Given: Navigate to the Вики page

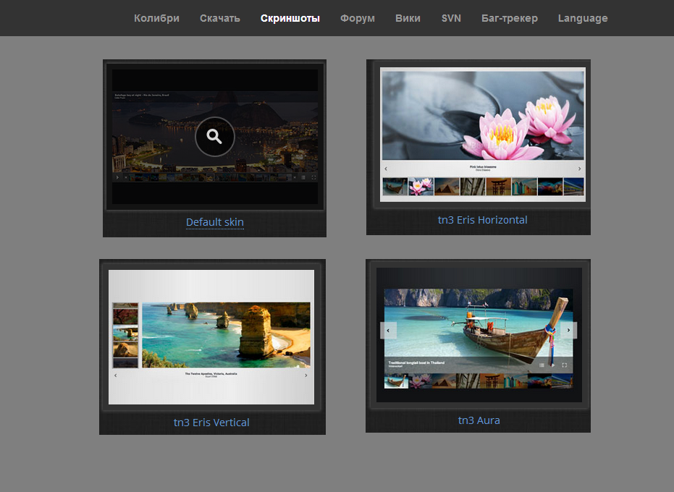Looking at the screenshot, I should pos(408,18).
